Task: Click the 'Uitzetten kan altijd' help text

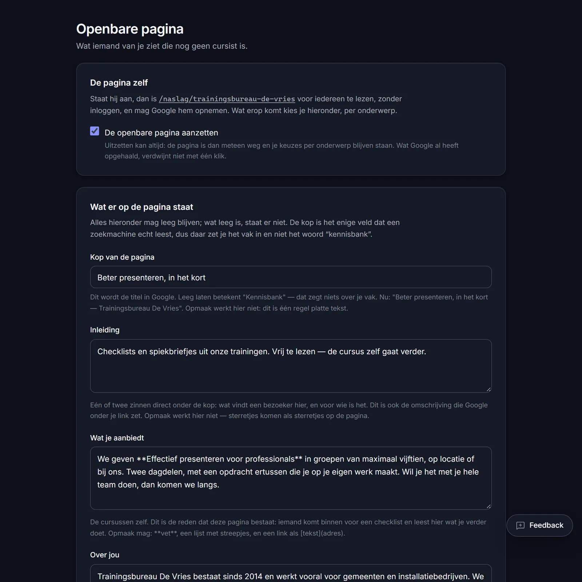Action: (x=282, y=151)
